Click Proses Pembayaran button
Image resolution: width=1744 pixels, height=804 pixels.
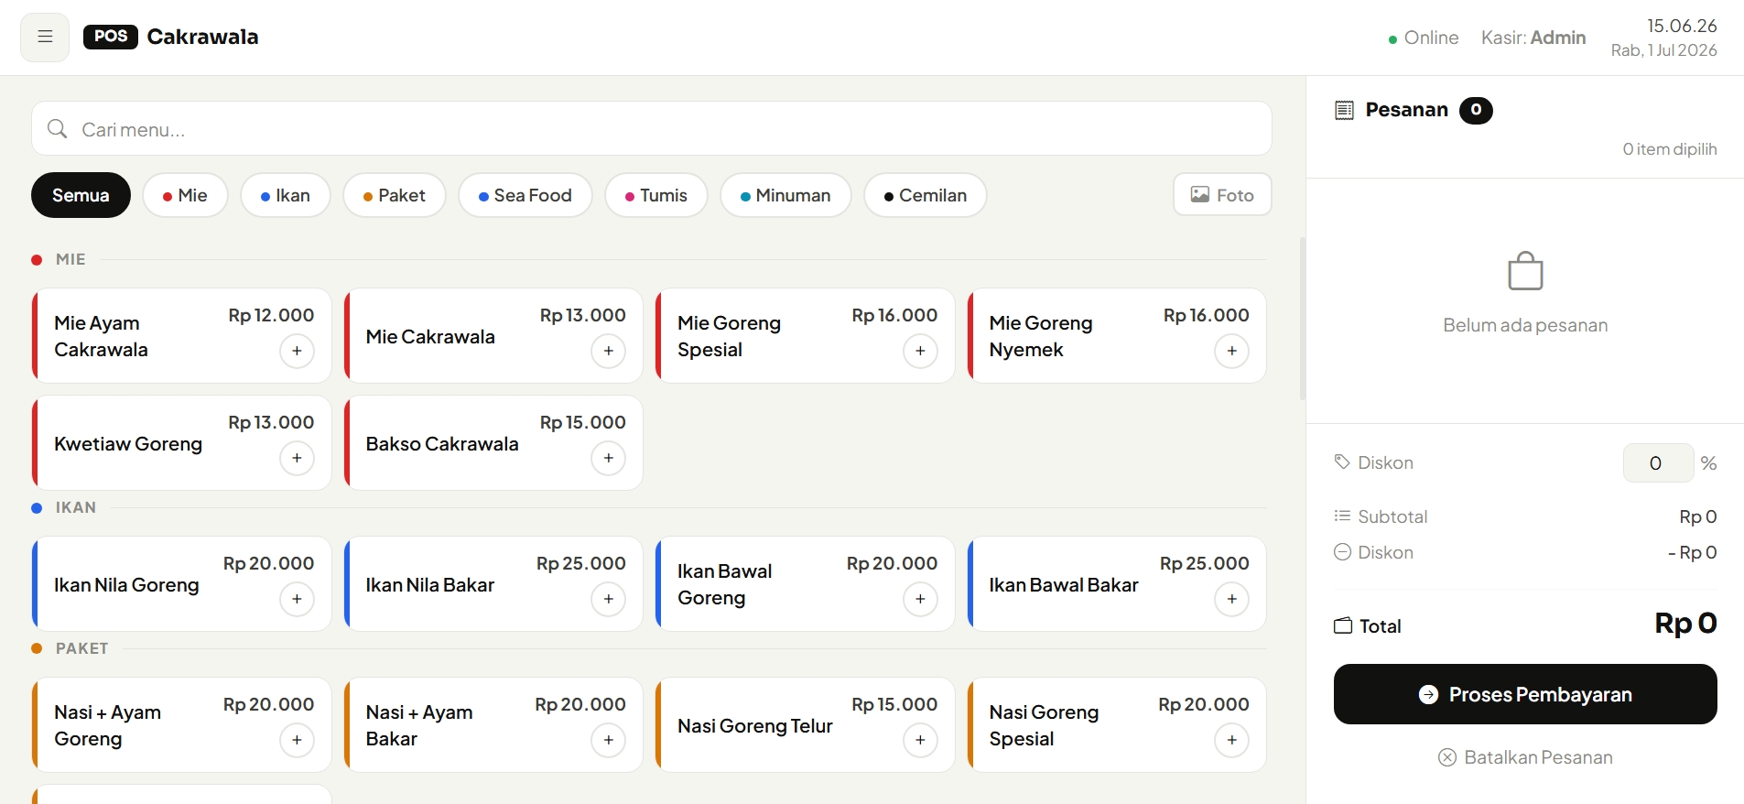point(1525,694)
